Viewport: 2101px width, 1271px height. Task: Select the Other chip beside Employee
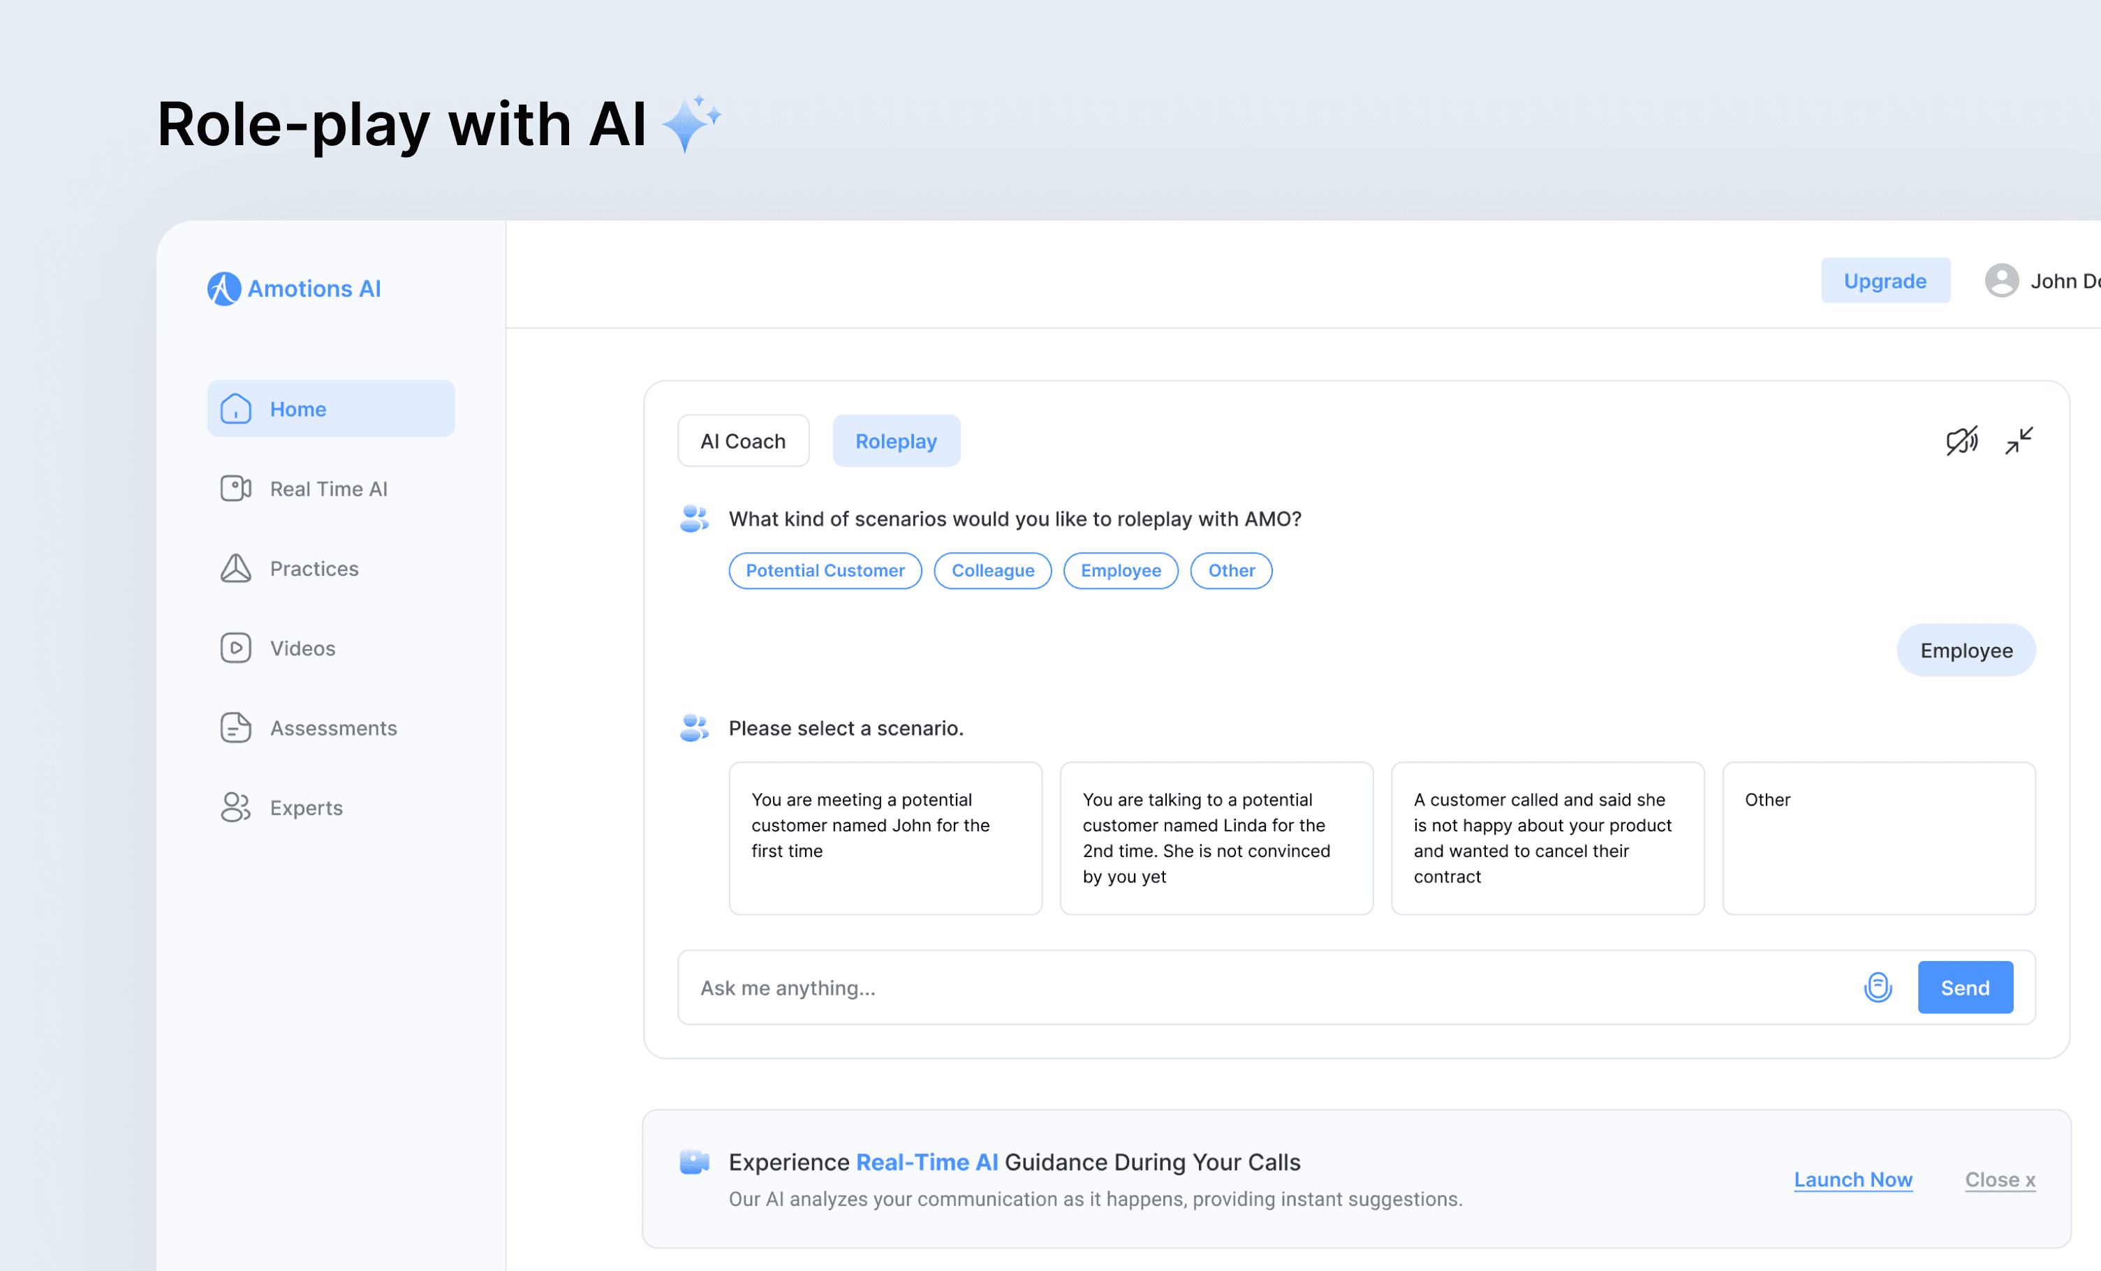click(1230, 570)
